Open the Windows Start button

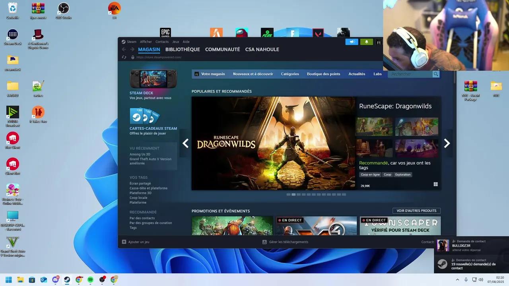coord(9,280)
